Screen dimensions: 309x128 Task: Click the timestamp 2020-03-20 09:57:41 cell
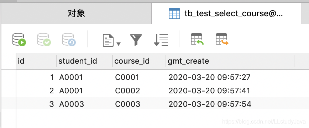coord(230,91)
